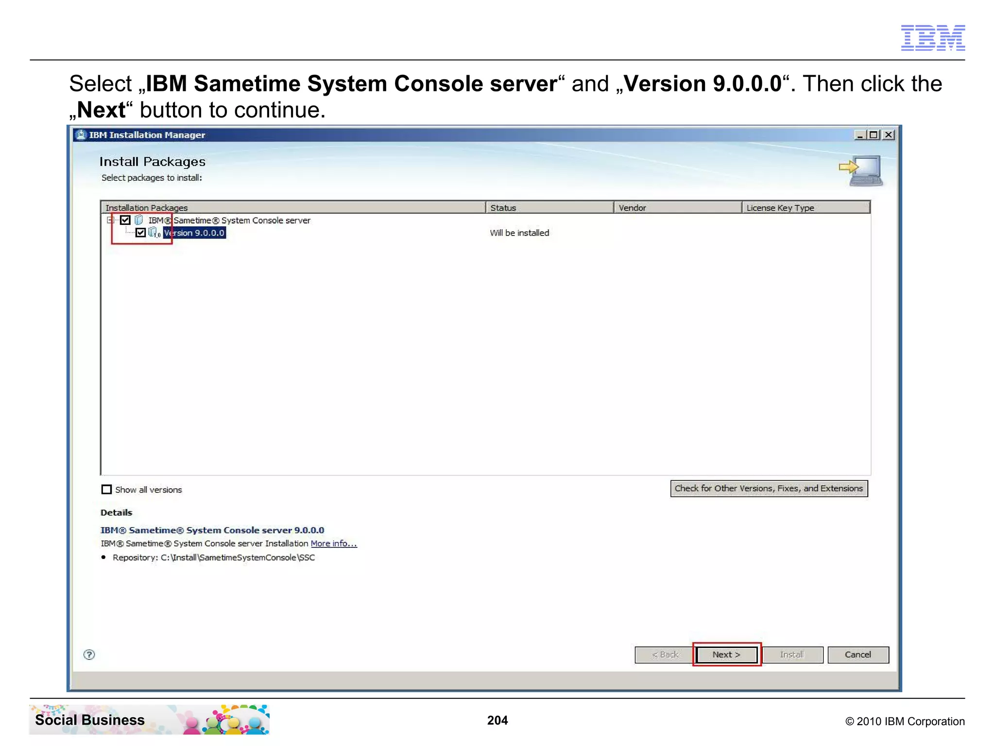Minimize the IBM Installation Manager window
Viewport: 995px width, 746px height.
pos(860,135)
